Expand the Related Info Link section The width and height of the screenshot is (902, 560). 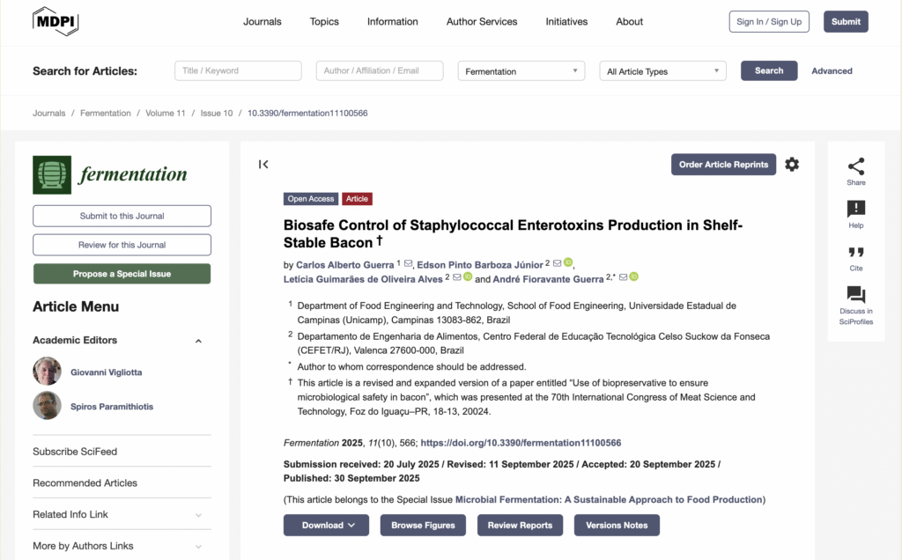click(x=198, y=515)
